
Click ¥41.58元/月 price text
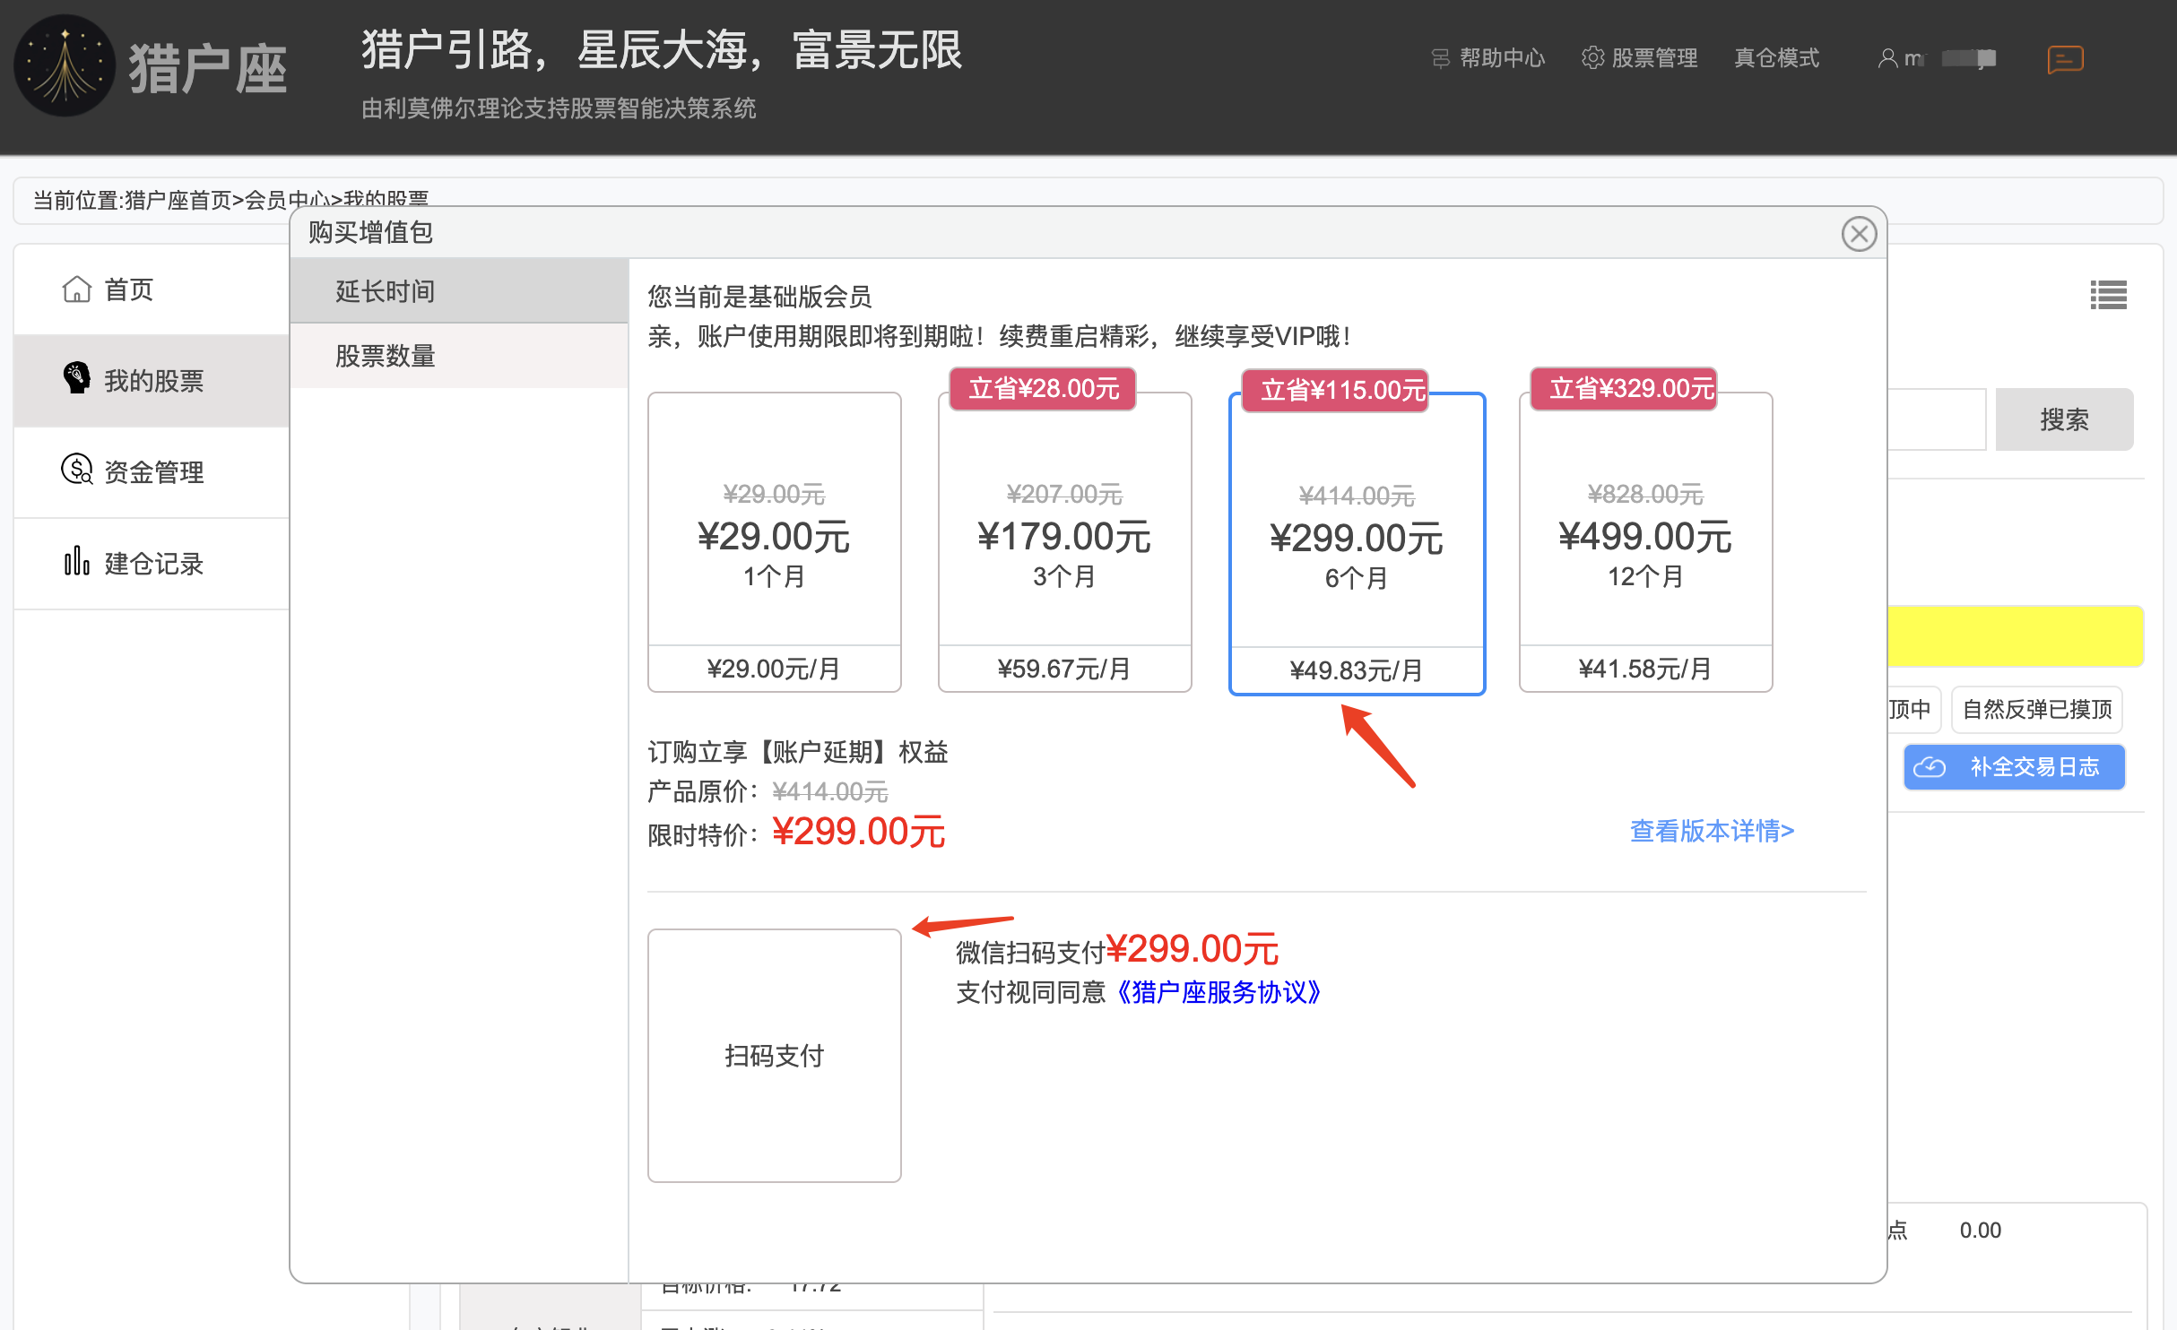click(1645, 669)
